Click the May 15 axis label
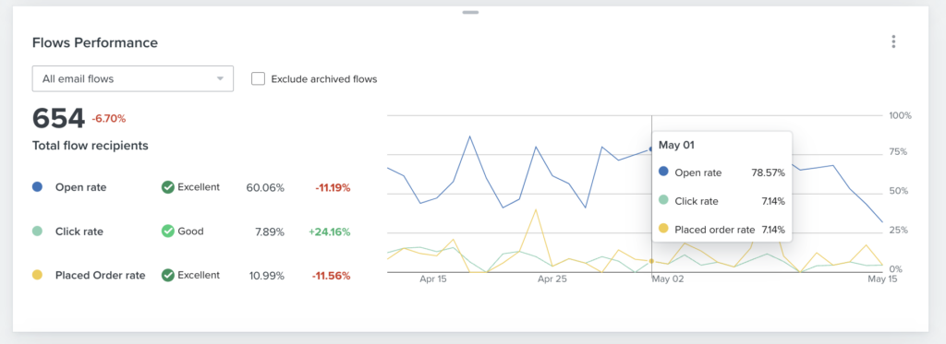The height and width of the screenshot is (344, 946). (x=882, y=279)
